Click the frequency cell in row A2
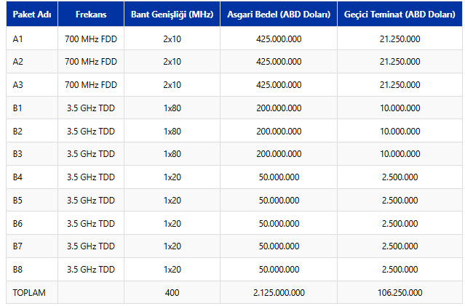 click(x=91, y=62)
